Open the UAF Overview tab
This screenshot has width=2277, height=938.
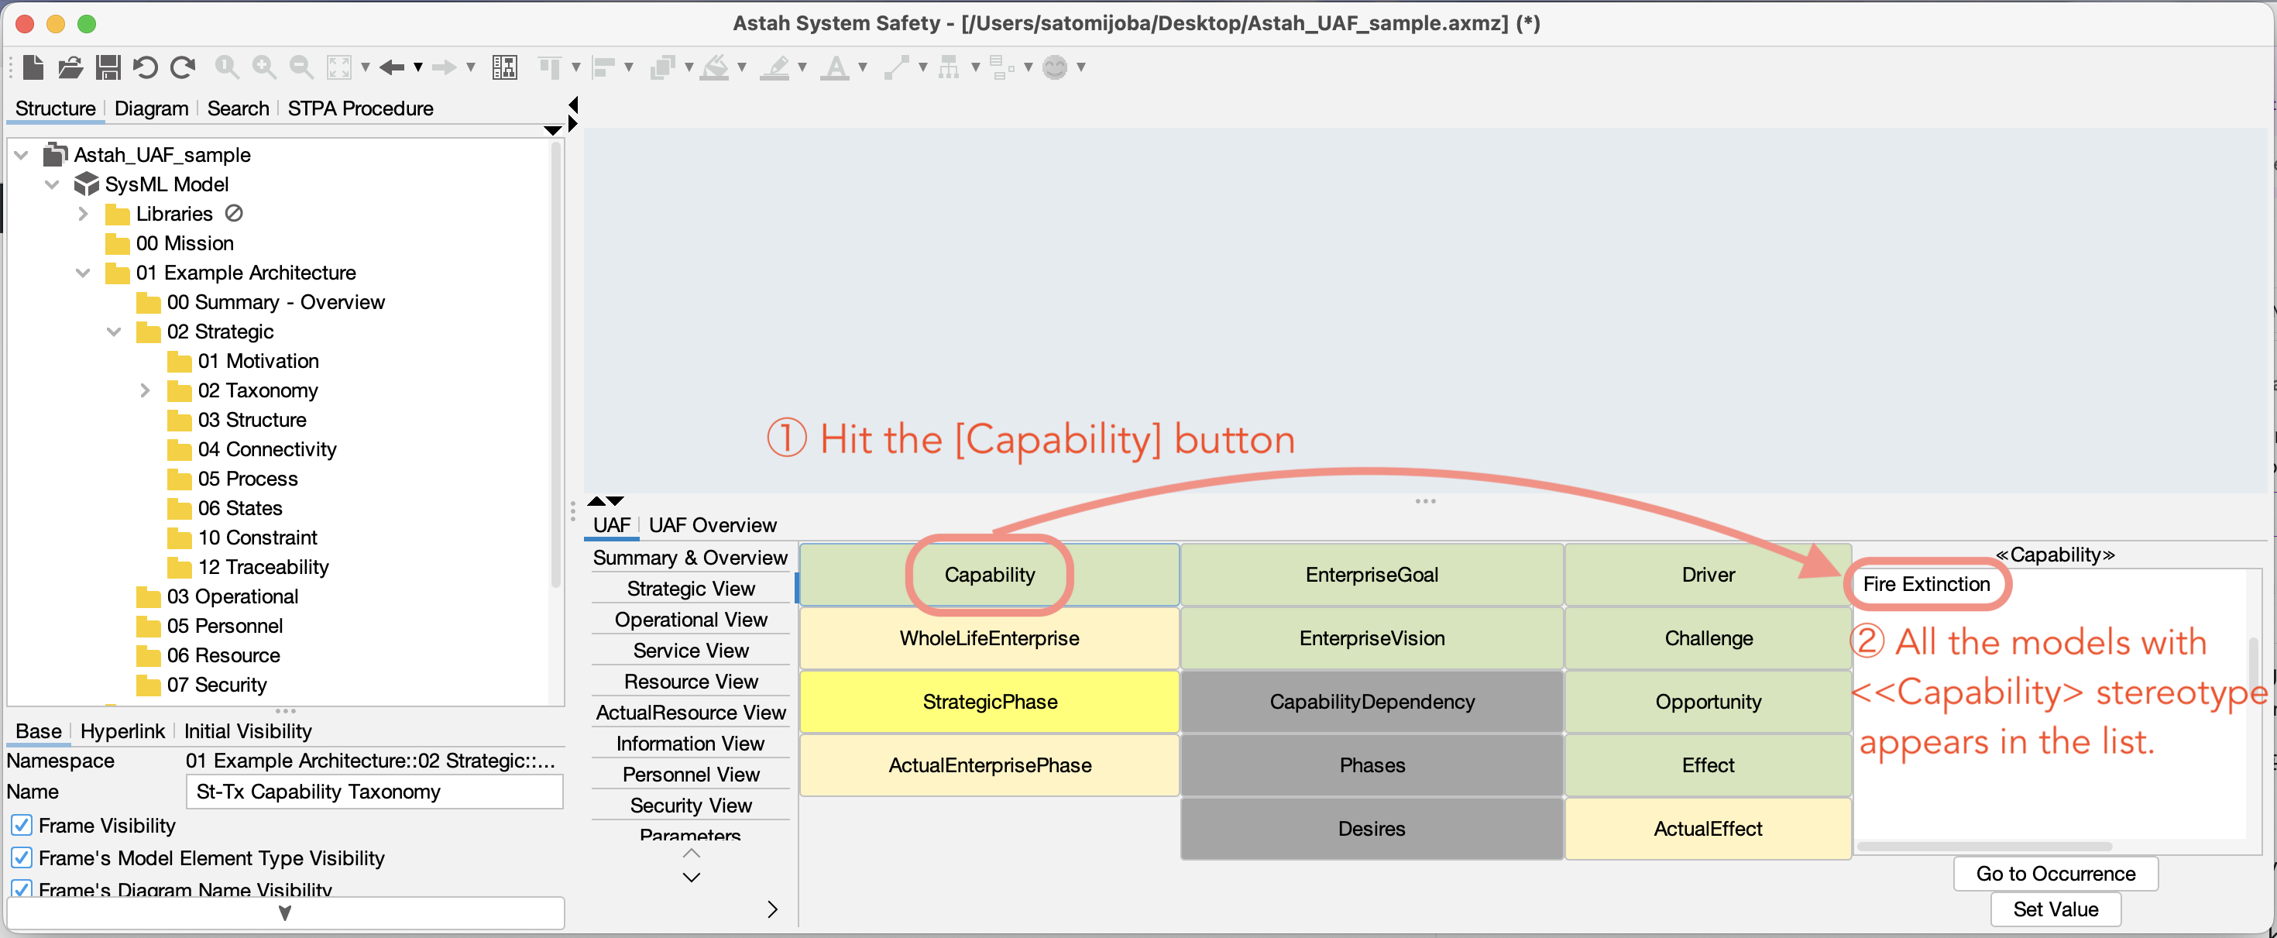pyautogui.click(x=712, y=525)
